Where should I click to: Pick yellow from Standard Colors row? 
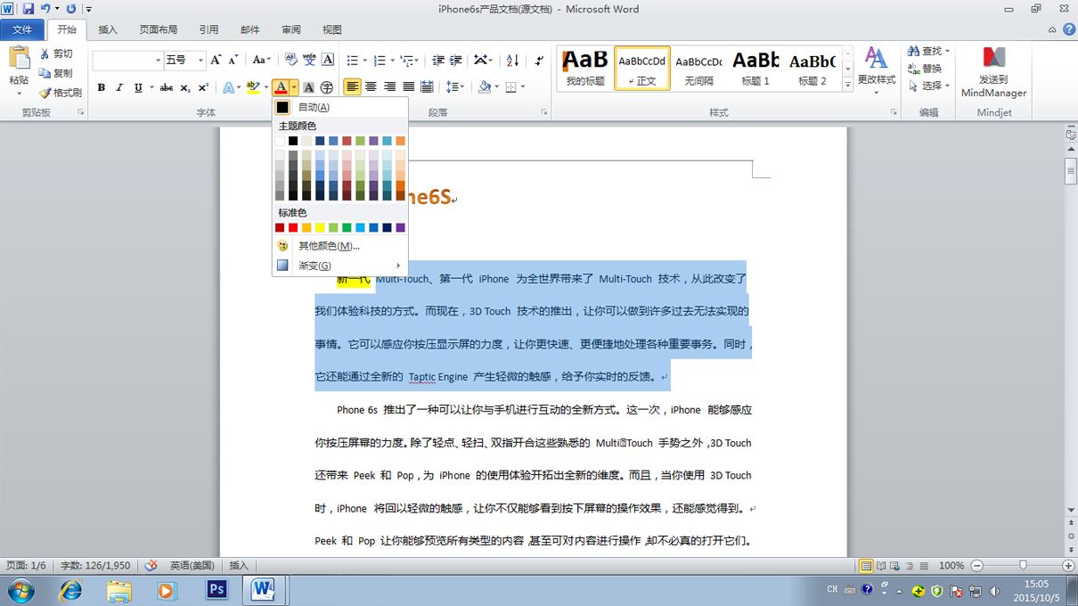coord(320,228)
